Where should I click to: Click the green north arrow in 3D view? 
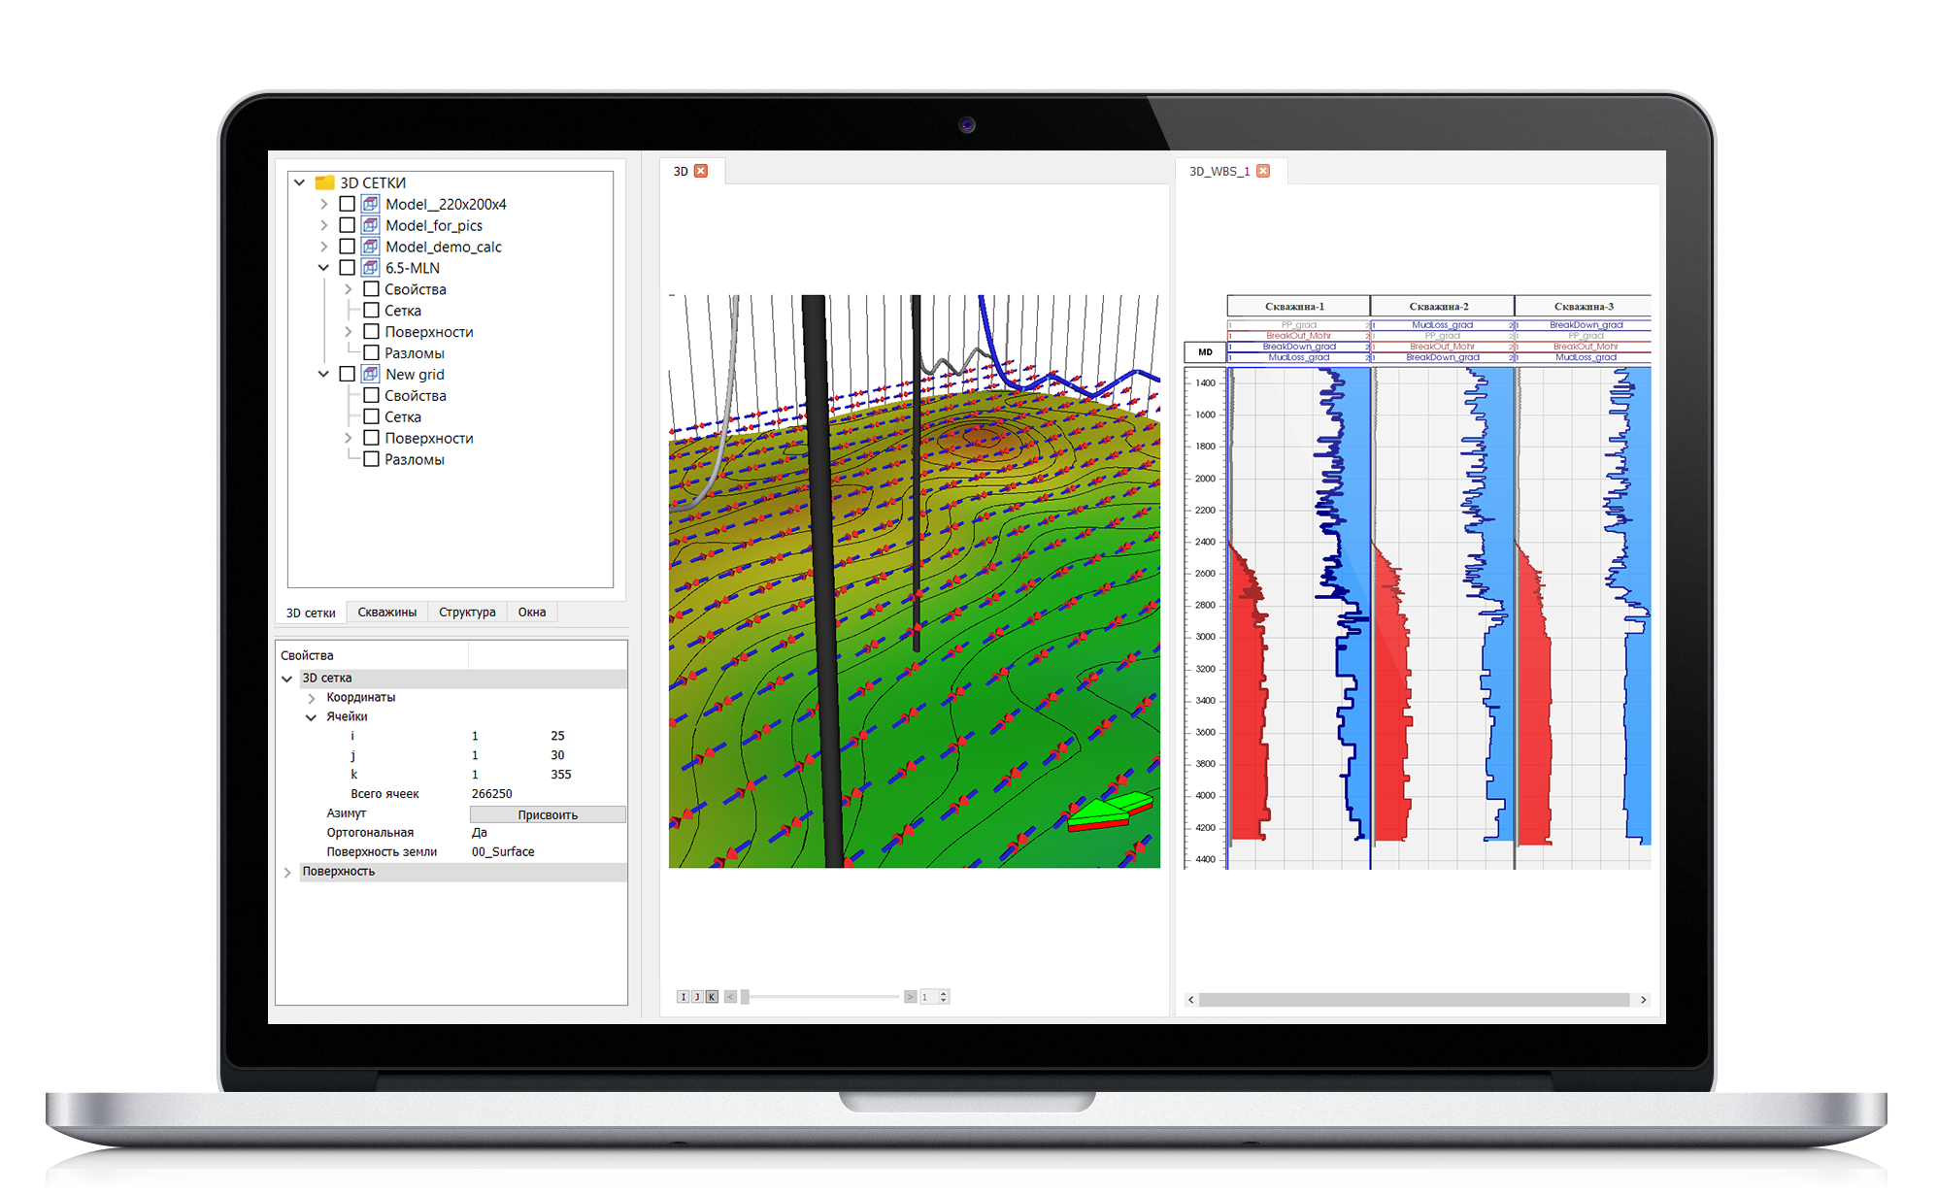(1110, 812)
